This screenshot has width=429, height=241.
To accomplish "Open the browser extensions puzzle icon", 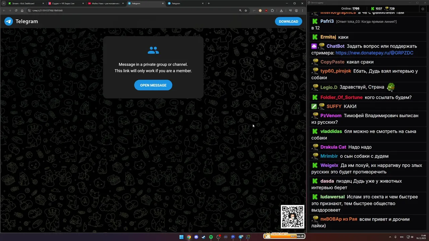I will pyautogui.click(x=272, y=10).
